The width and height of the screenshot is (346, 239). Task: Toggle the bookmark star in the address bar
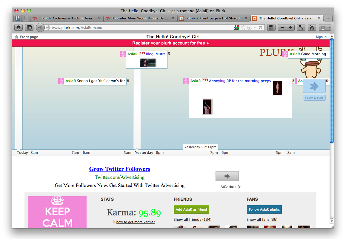click(x=243, y=27)
